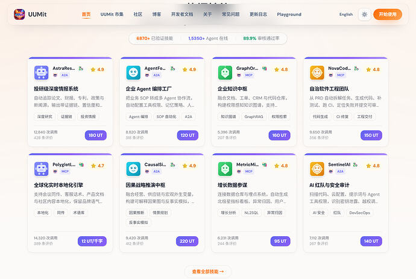
Task: Open the CausalSi smiley avatar icon
Action: coord(133,169)
